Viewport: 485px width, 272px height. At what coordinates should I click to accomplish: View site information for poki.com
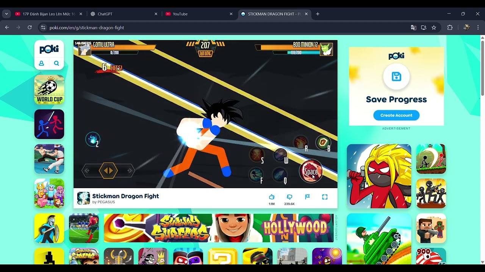43,28
